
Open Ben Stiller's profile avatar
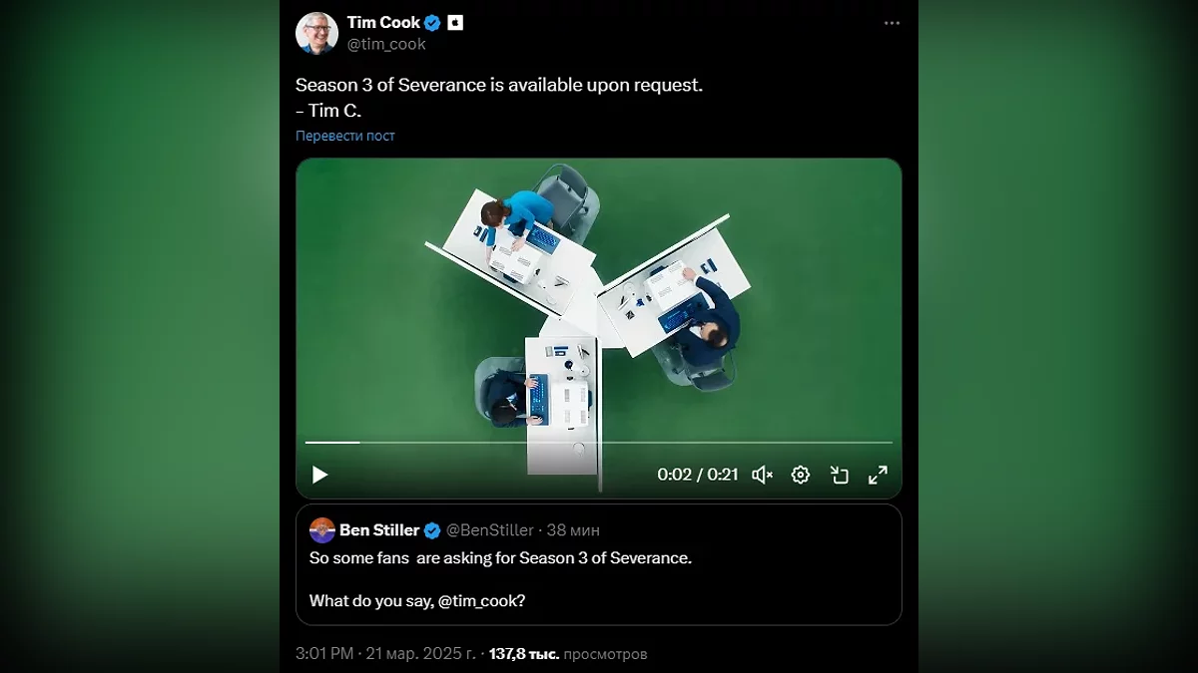click(x=321, y=530)
